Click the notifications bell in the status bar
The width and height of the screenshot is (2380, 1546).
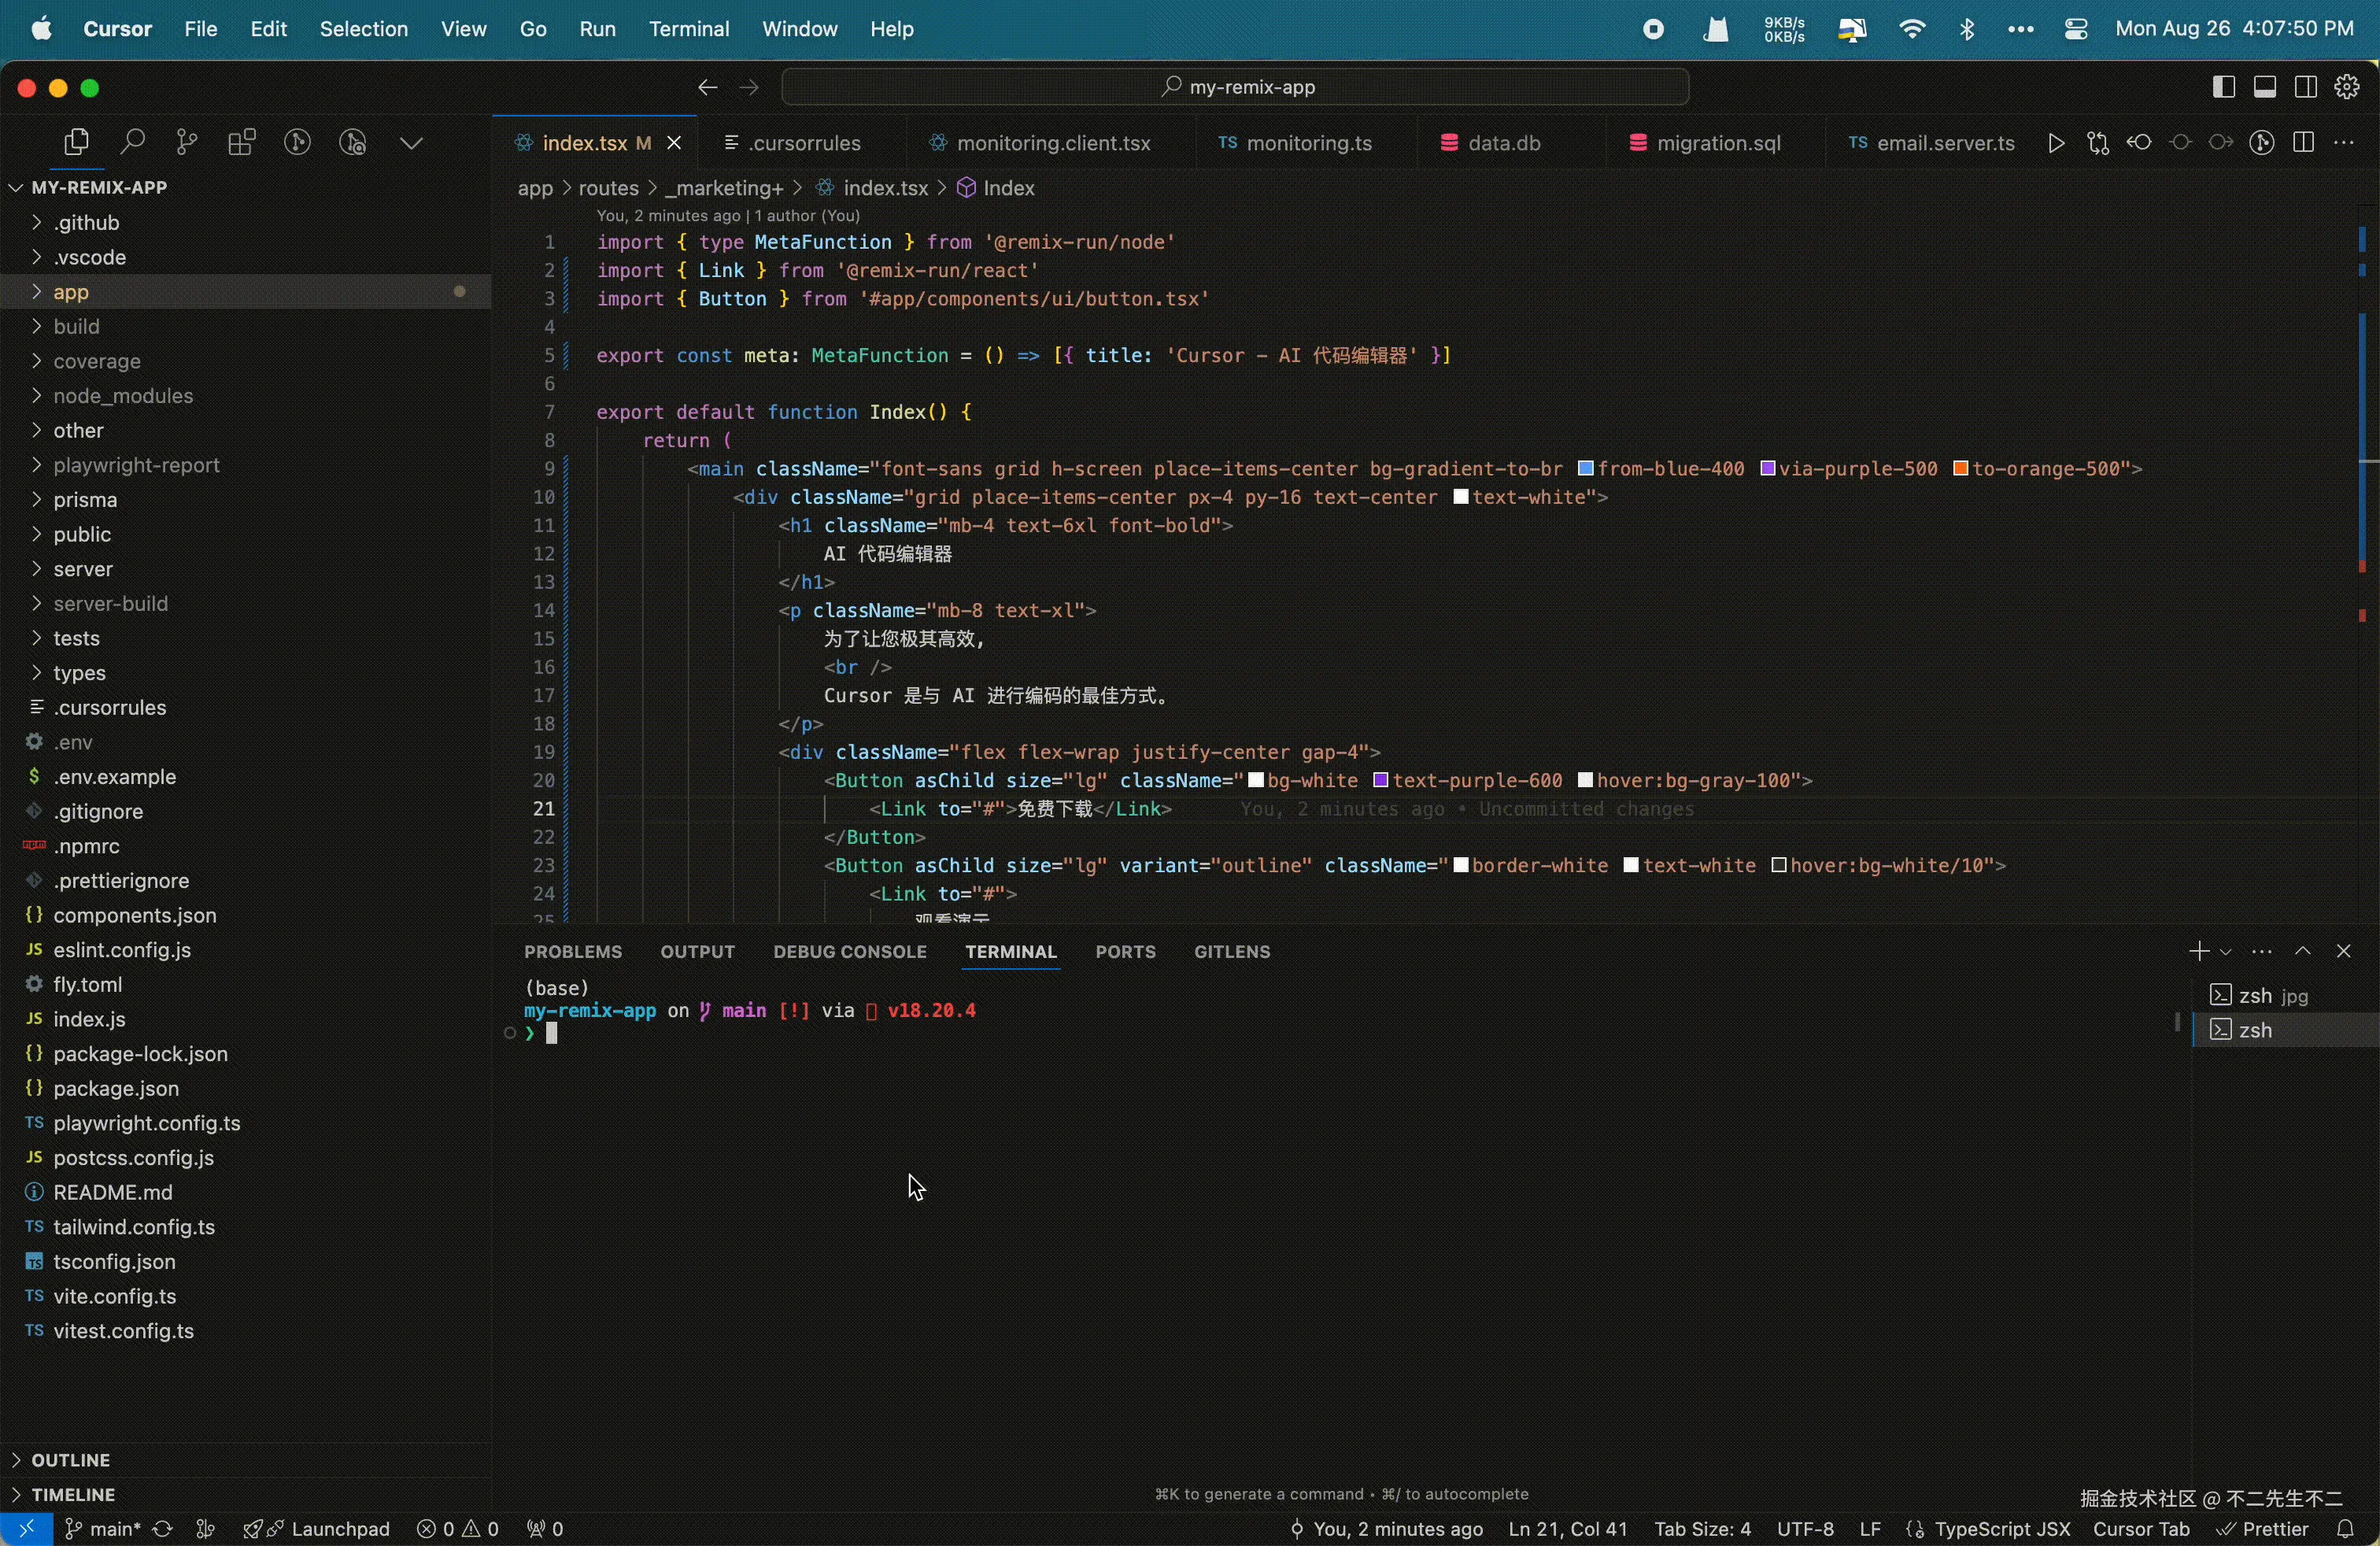pos(2345,1529)
